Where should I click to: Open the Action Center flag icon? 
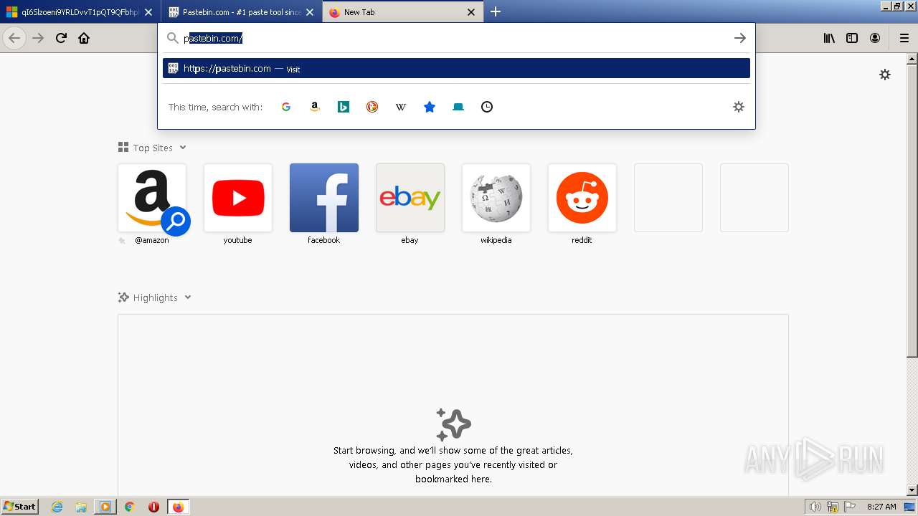point(850,507)
